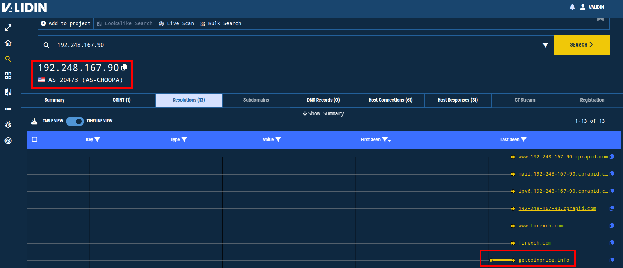Expand Show Summary
This screenshot has width=623, height=268.
323,113
